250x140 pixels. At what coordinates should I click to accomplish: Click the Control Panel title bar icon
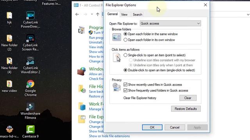click(x=76, y=5)
